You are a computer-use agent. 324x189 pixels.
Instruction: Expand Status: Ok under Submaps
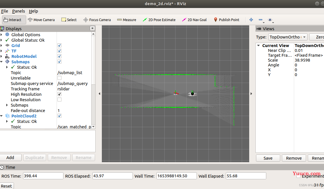click(7, 67)
